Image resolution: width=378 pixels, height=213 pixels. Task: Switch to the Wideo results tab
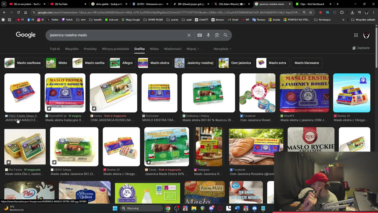click(154, 49)
